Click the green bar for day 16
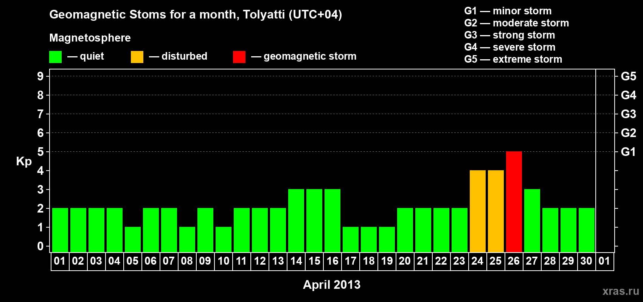The width and height of the screenshot is (643, 302). point(332,220)
